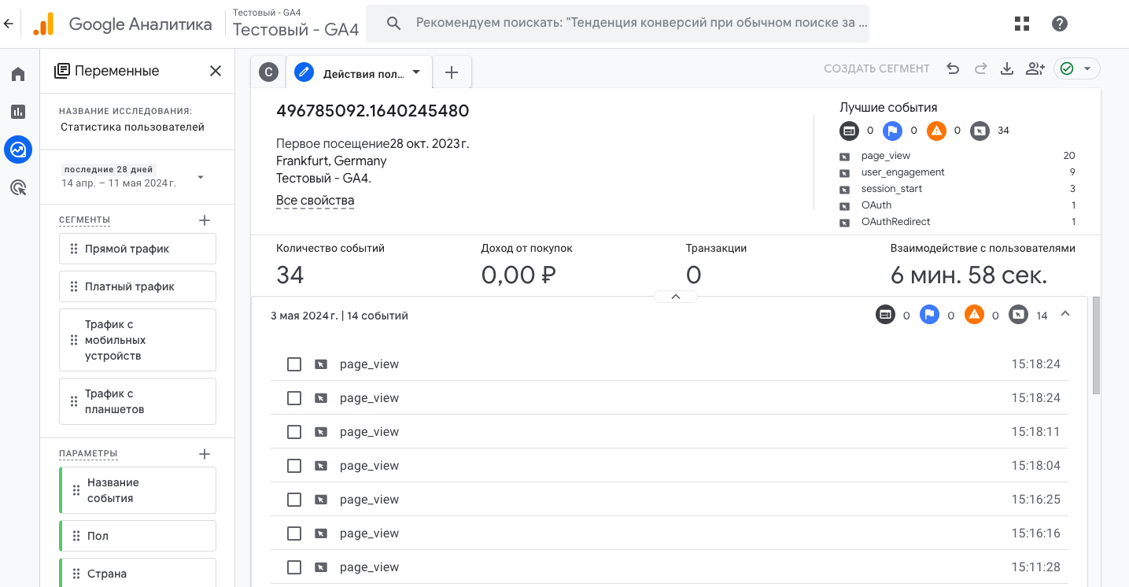This screenshot has height=587, width=1129.
Task: Open the Explore icon in sidebar
Action: coord(18,150)
